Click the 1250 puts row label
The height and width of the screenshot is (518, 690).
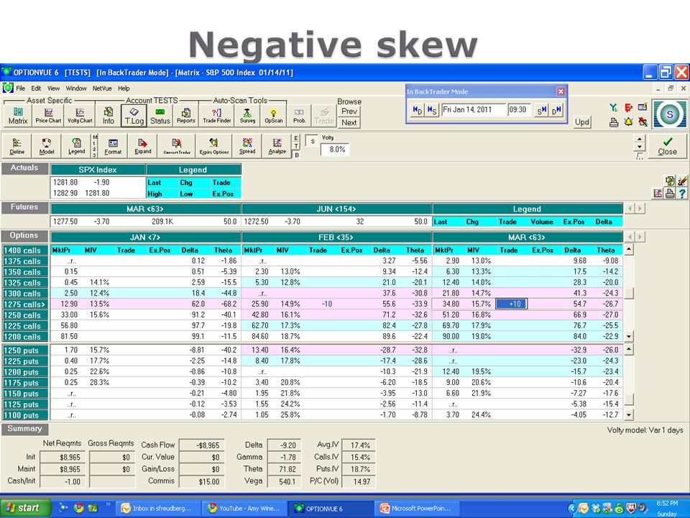[x=25, y=350]
